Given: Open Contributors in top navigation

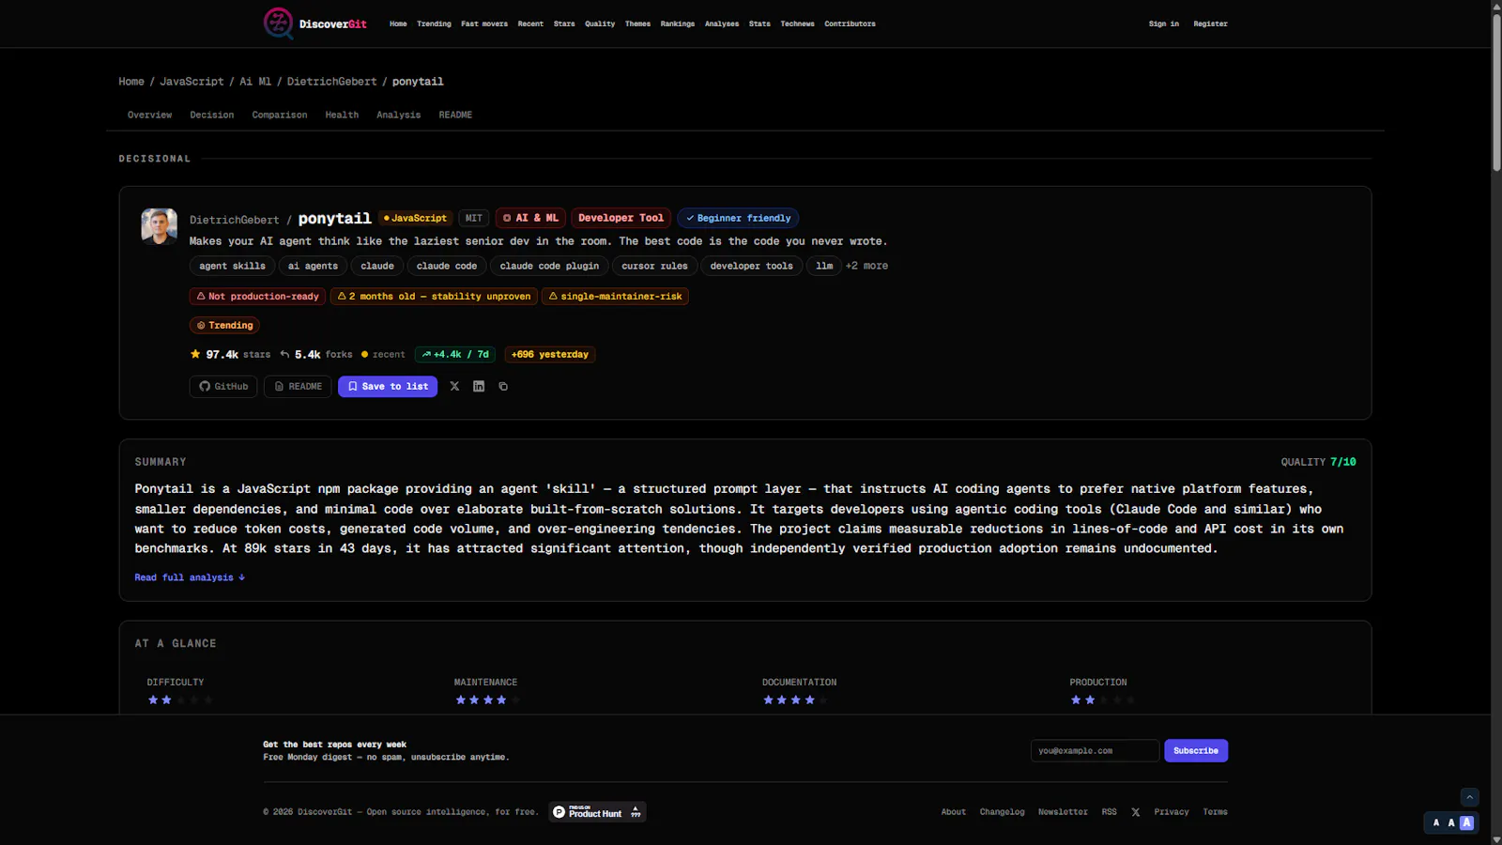Looking at the screenshot, I should tap(850, 23).
